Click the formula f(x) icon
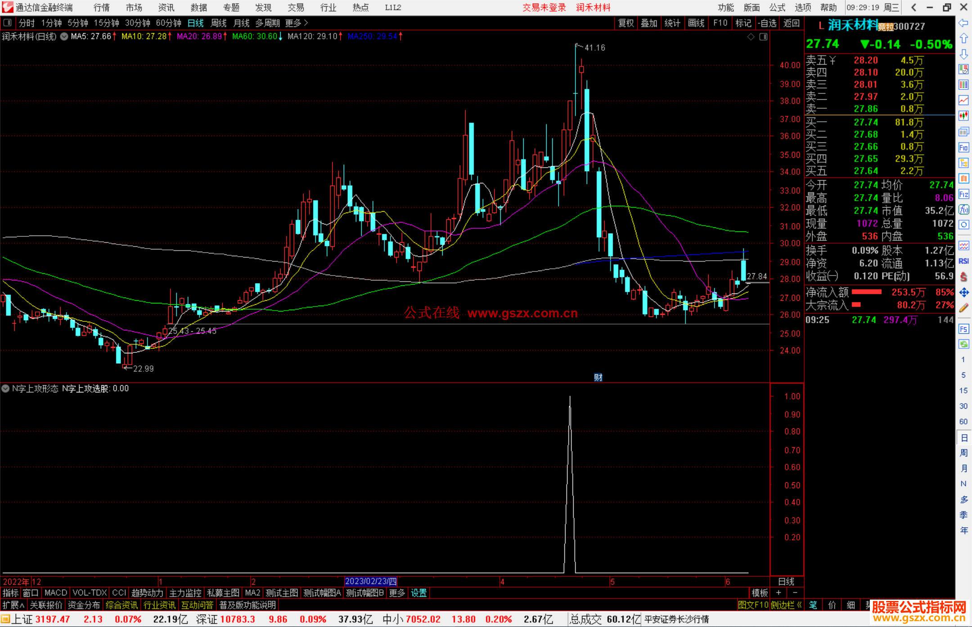972x627 pixels. tap(963, 209)
